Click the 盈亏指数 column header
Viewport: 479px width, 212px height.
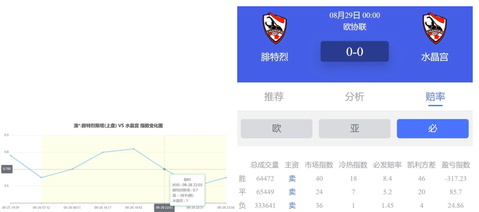pyautogui.click(x=456, y=165)
